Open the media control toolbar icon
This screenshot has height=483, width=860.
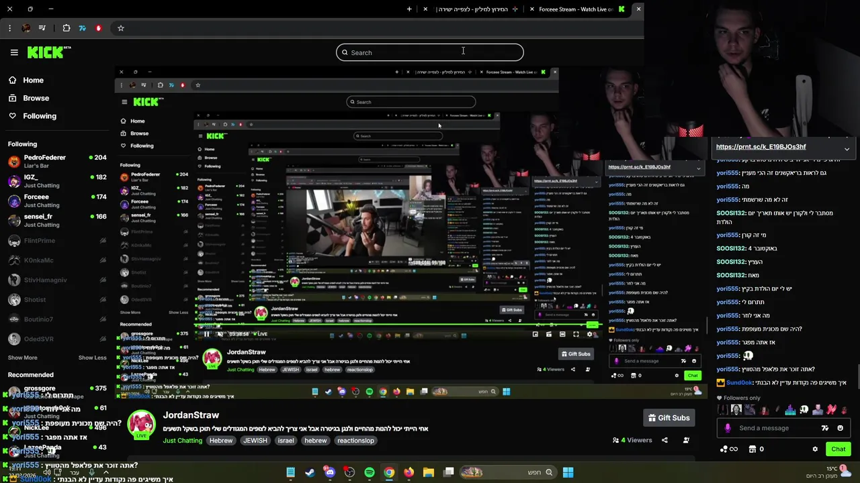(42, 28)
